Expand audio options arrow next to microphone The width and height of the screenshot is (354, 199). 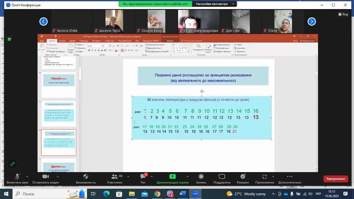27,176
